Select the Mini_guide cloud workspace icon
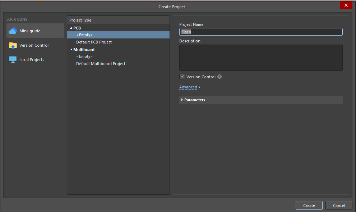The image size is (356, 212). click(13, 31)
